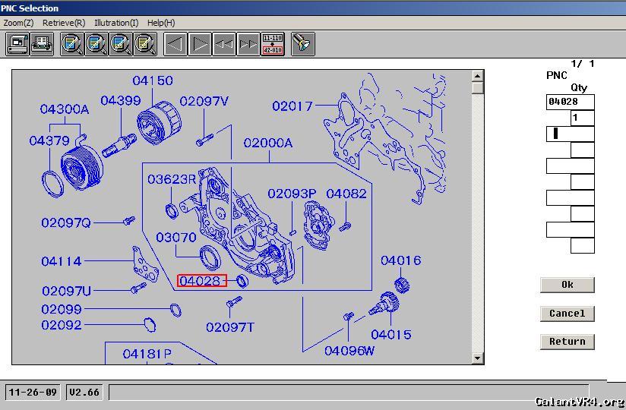Open the Zoom(Z) menu

pos(18,23)
